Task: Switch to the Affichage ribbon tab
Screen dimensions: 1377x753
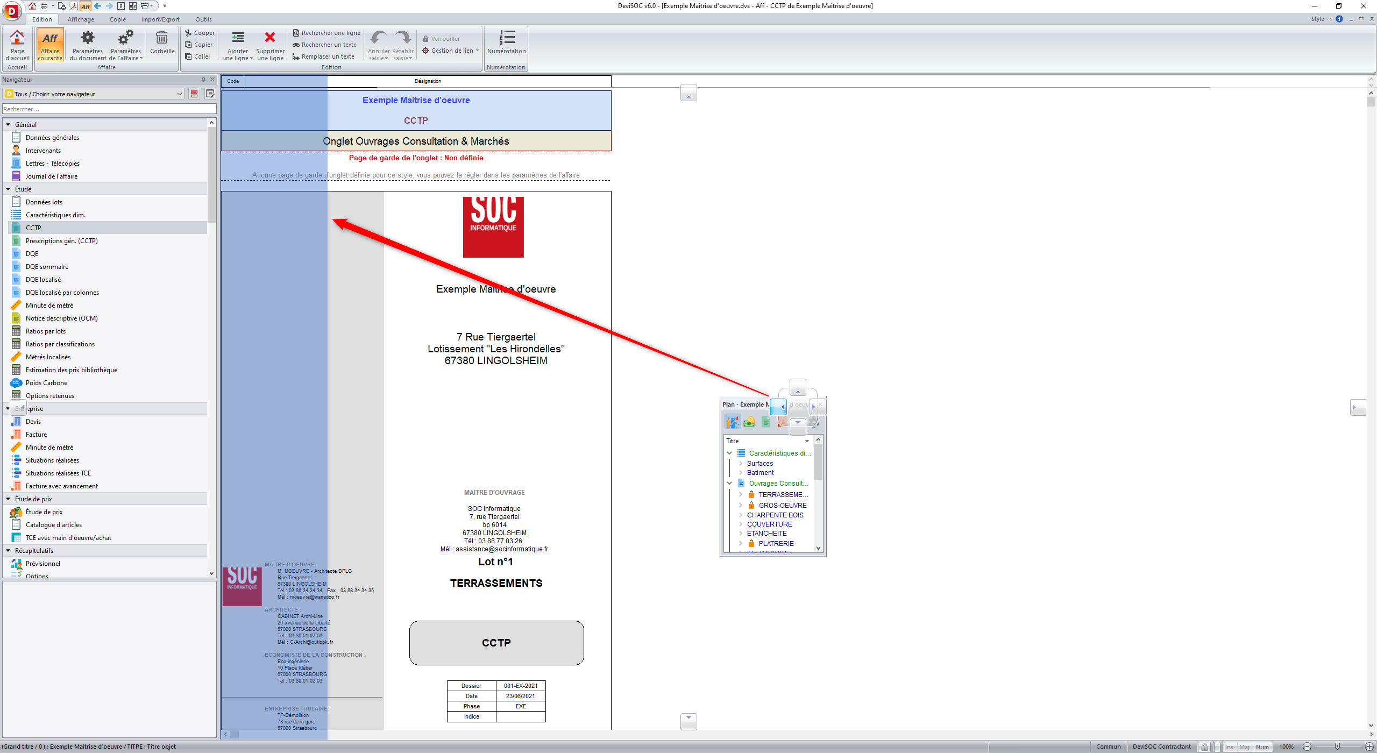Action: 81,19
